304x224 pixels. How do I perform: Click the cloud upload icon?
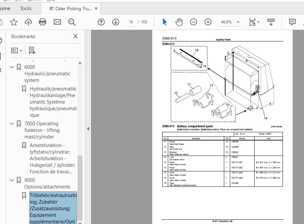click(x=28, y=22)
